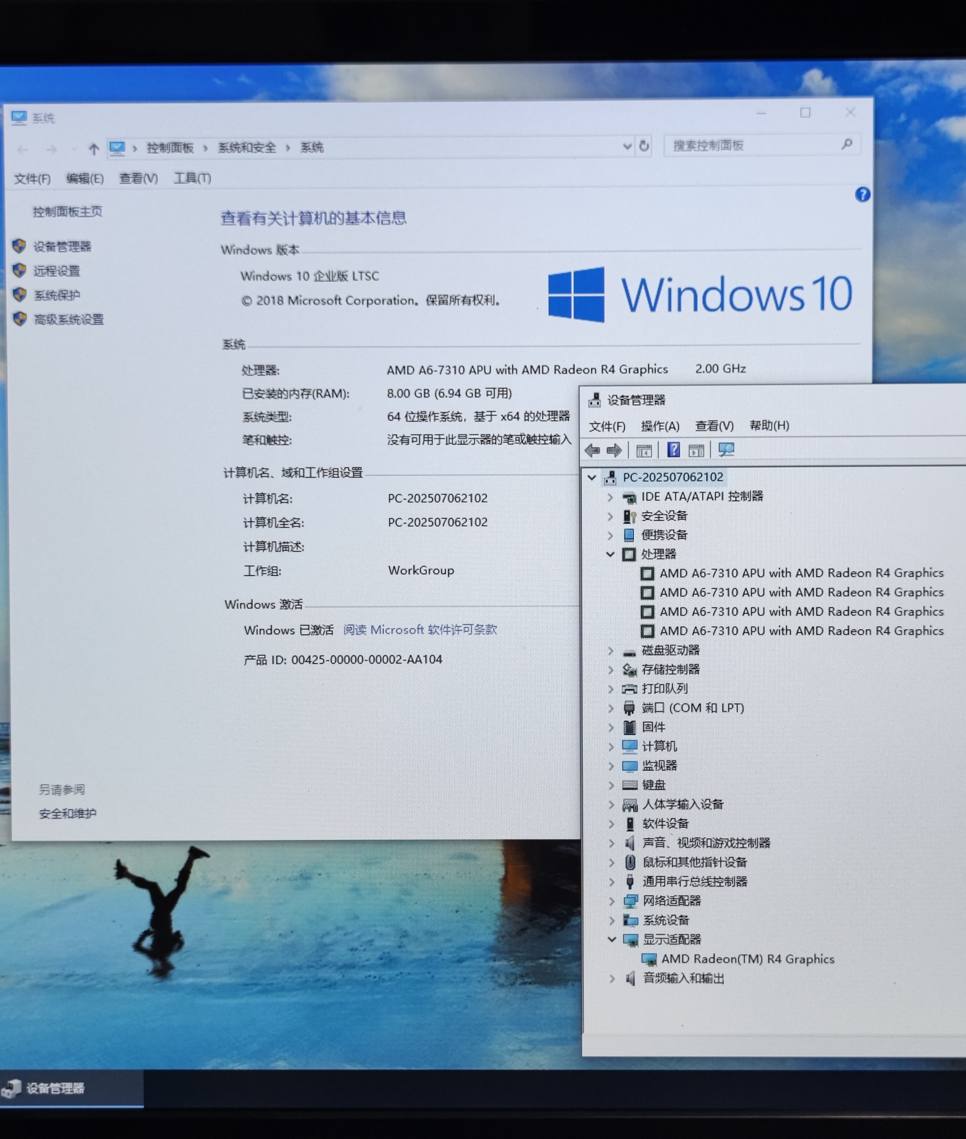Open 操作(A) menu in Device Manager
Image resolution: width=966 pixels, height=1139 pixels.
[660, 426]
